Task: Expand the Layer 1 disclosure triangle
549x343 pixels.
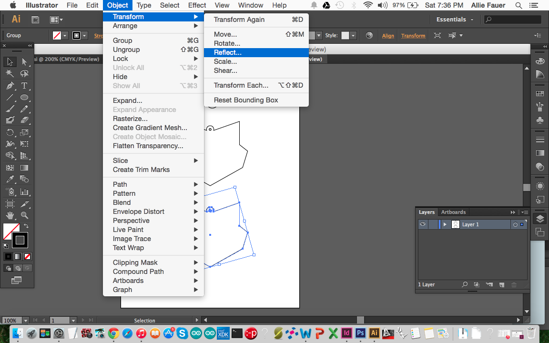Action: (x=445, y=224)
